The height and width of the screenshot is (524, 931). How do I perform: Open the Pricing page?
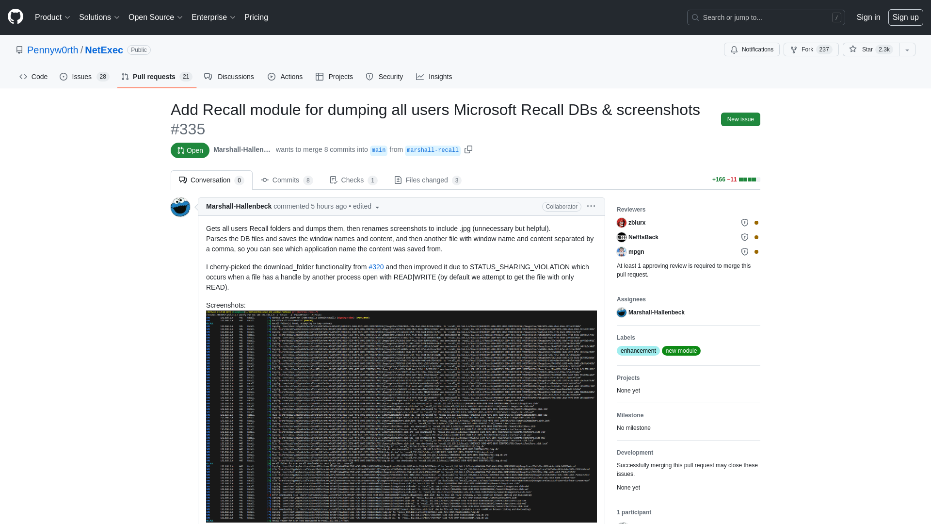point(256,17)
